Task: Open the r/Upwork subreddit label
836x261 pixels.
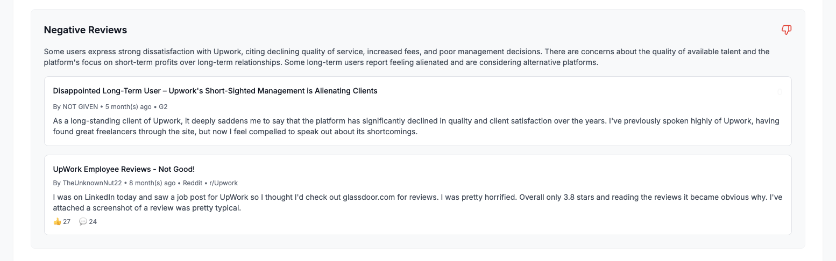Action: click(x=223, y=183)
